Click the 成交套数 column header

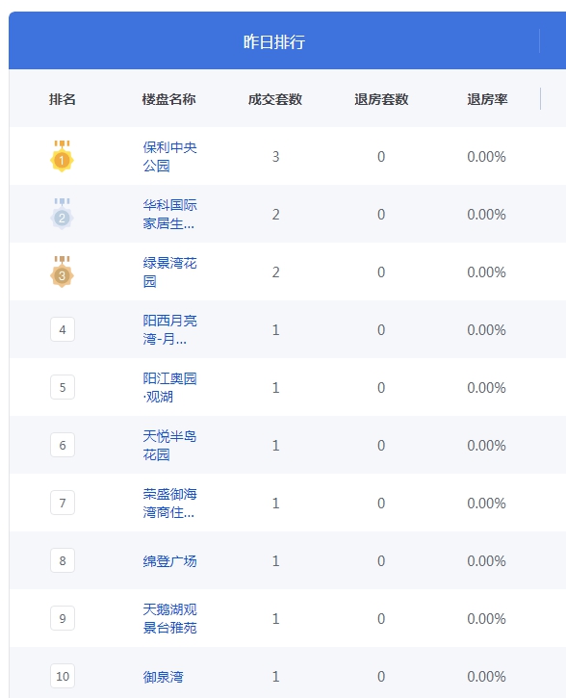click(x=275, y=99)
